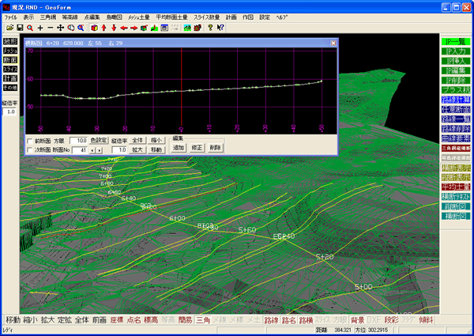The width and height of the screenshot is (474, 336).
Task: Click the window display icon in toolbar
Action: [x=164, y=28]
